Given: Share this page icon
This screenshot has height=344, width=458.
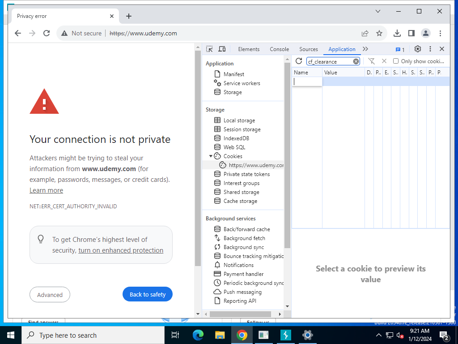Looking at the screenshot, I should coord(365,33).
